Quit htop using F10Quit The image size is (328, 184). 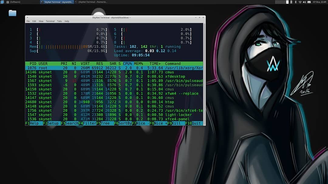tap(193, 123)
